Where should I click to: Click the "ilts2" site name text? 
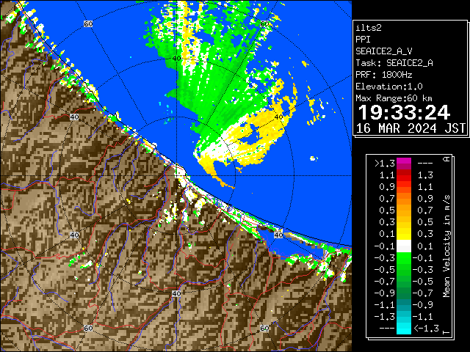[369, 28]
